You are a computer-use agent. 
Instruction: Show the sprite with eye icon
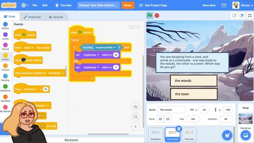tap(160, 119)
